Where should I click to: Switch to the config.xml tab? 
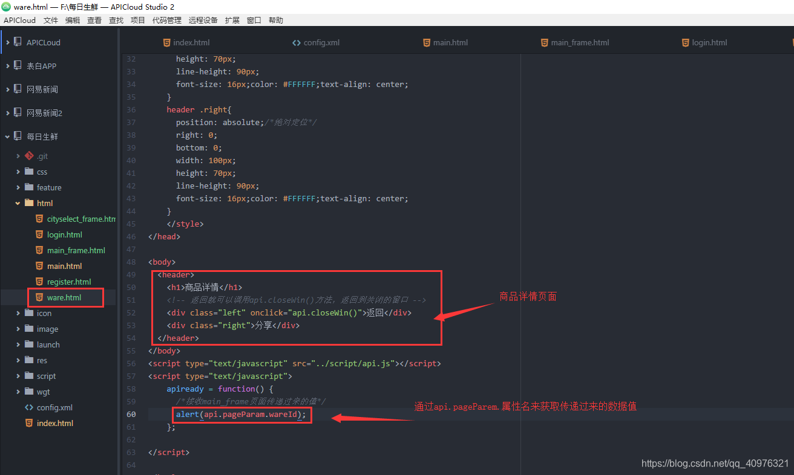(x=316, y=42)
